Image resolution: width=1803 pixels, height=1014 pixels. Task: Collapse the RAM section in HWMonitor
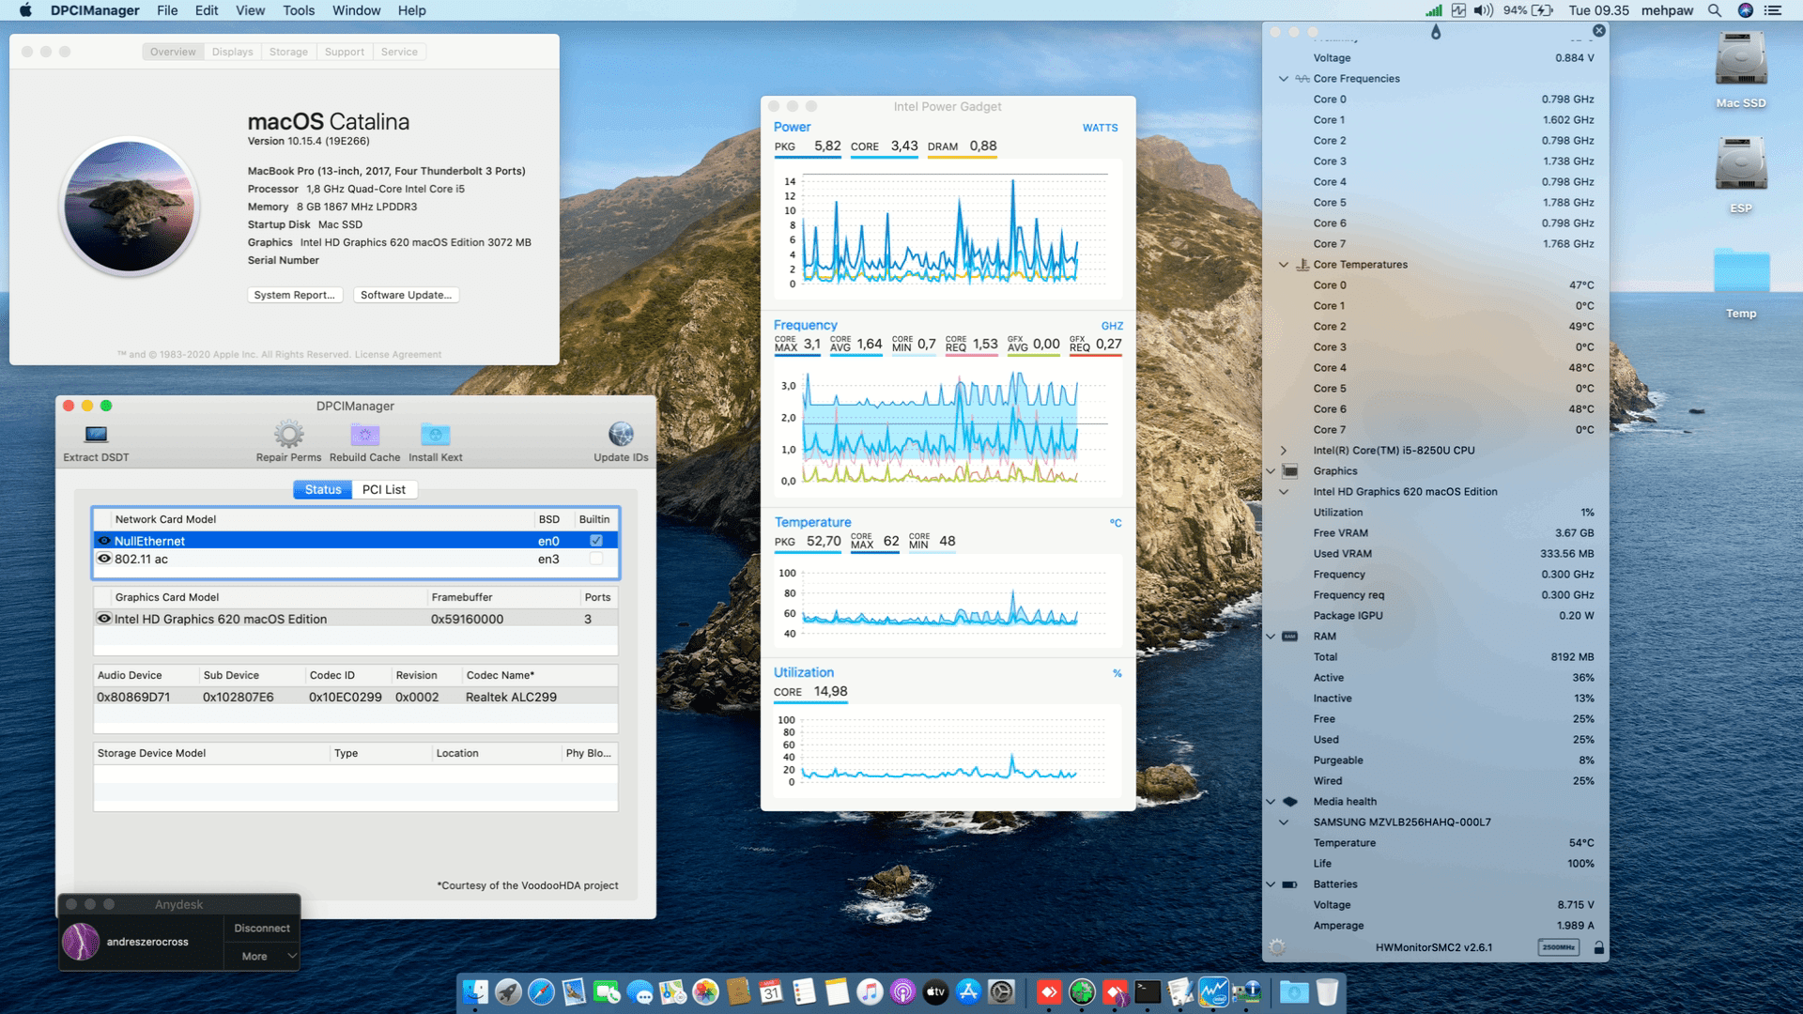pyautogui.click(x=1270, y=636)
